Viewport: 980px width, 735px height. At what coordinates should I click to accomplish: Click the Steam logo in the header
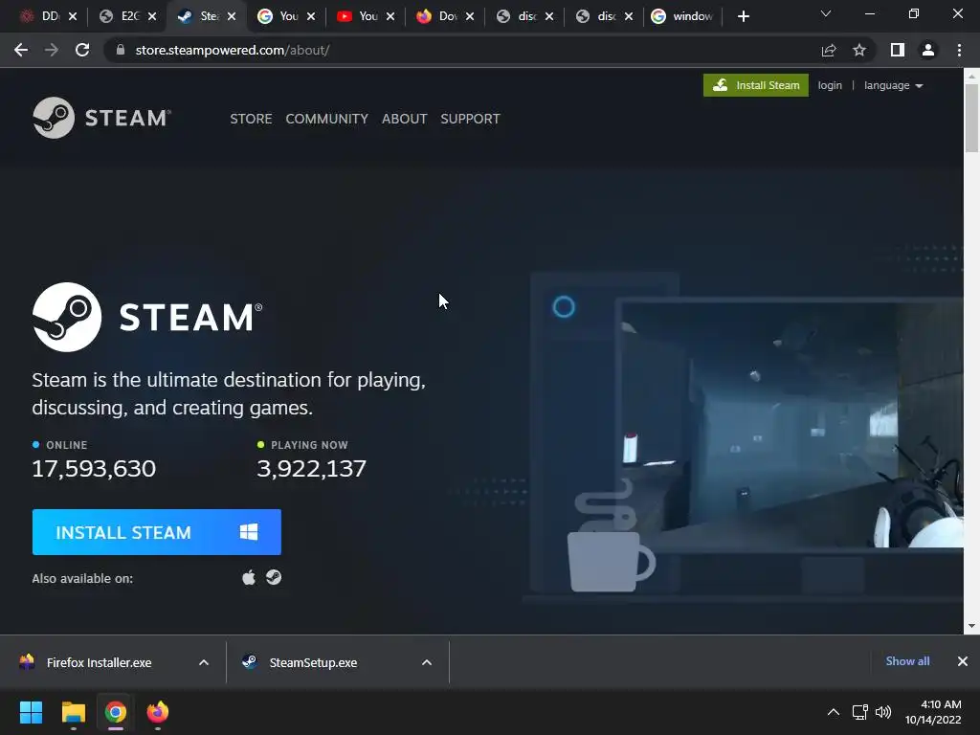101,118
